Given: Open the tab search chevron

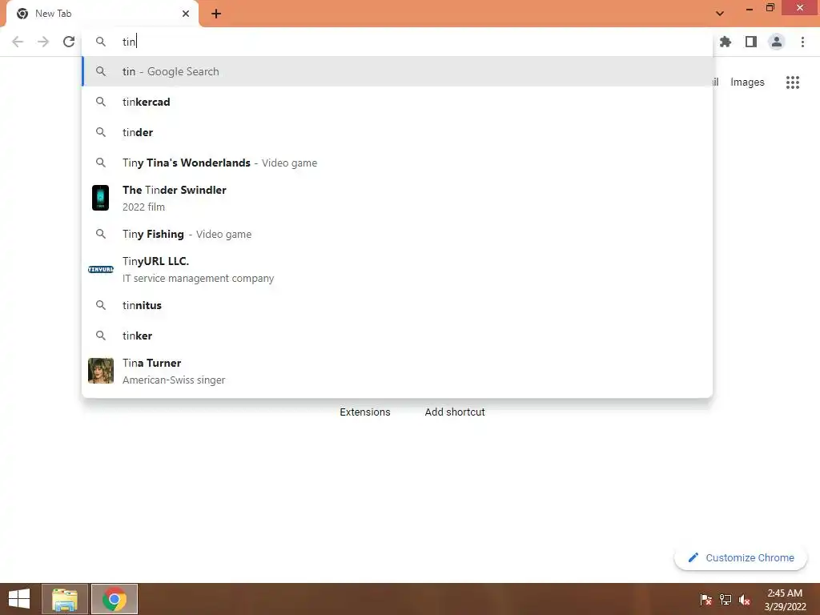Looking at the screenshot, I should [x=720, y=14].
